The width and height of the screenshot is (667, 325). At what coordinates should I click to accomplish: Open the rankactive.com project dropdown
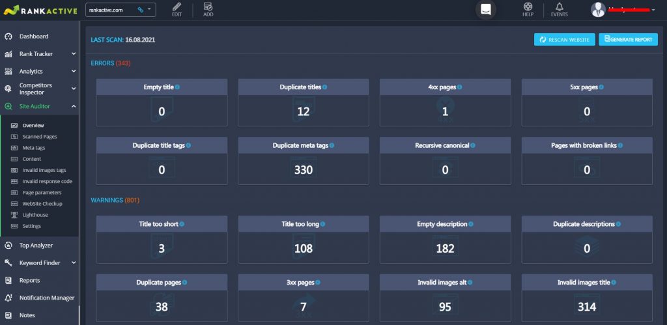coord(121,10)
